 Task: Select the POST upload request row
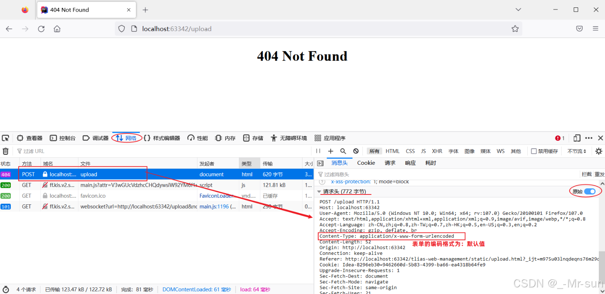click(x=157, y=174)
